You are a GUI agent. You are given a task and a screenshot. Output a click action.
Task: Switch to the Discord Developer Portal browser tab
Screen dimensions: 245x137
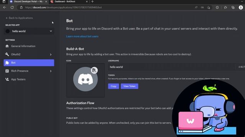click(28, 2)
